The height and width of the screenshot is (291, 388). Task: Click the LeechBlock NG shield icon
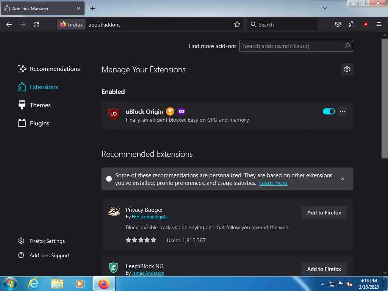point(114,268)
